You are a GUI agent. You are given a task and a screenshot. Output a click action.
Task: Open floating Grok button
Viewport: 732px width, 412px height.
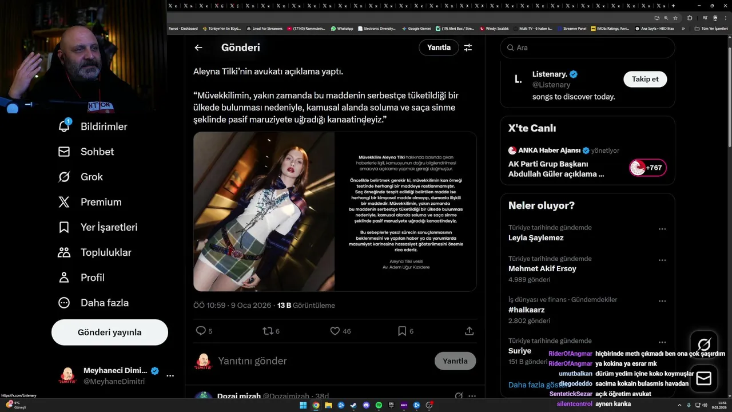(704, 344)
